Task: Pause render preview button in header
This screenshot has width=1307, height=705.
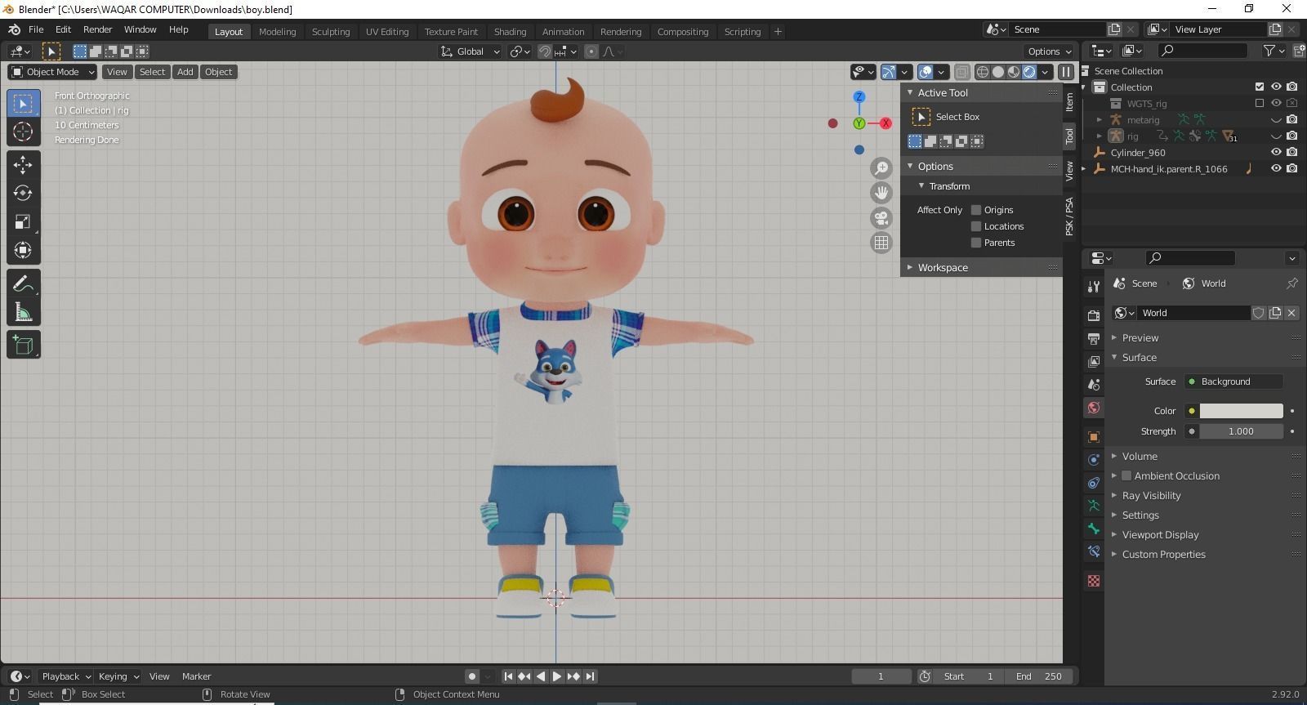Action: click(x=1066, y=72)
